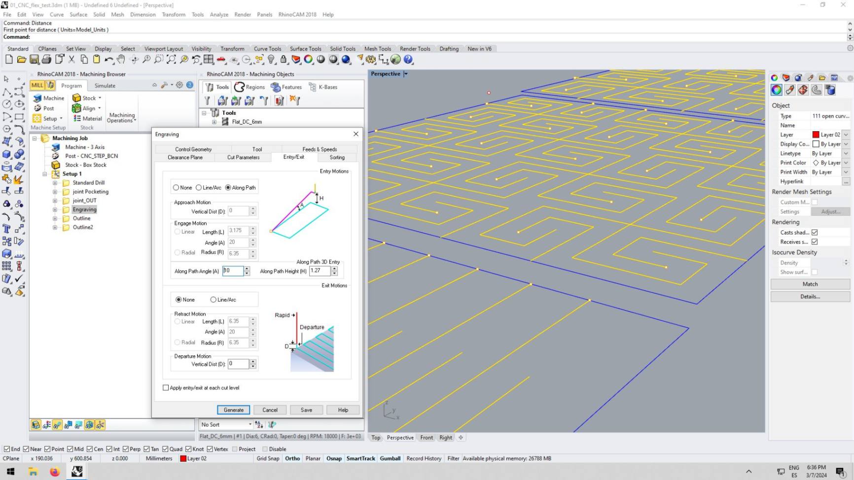Click the Cut scissors icon
This screenshot has height=480, width=854.
pyautogui.click(x=71, y=60)
